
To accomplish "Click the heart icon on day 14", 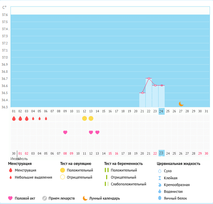I will [97, 132].
